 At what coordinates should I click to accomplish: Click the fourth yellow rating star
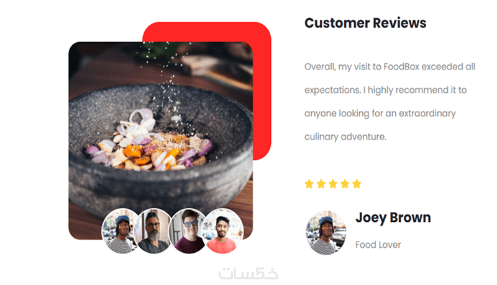tap(345, 184)
